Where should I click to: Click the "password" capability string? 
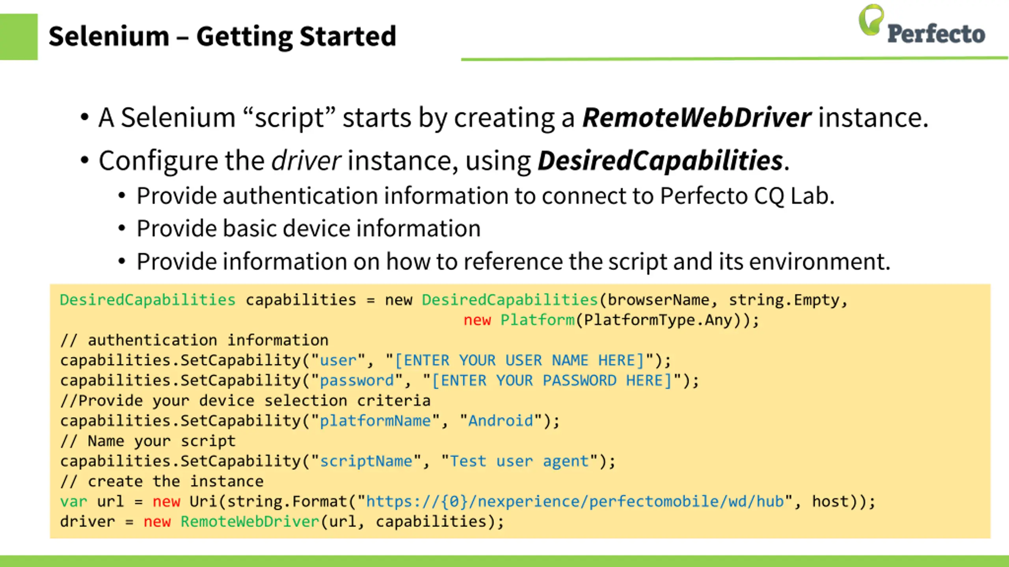[x=357, y=380]
